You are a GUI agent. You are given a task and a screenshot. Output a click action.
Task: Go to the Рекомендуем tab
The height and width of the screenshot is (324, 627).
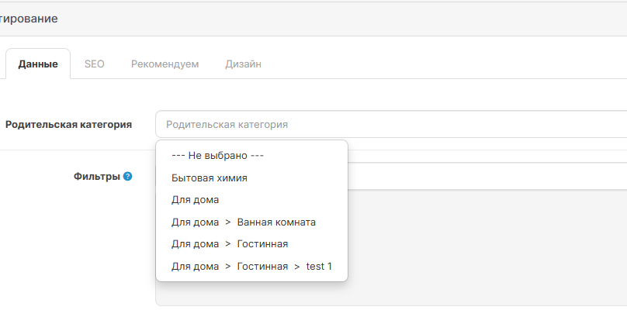165,64
